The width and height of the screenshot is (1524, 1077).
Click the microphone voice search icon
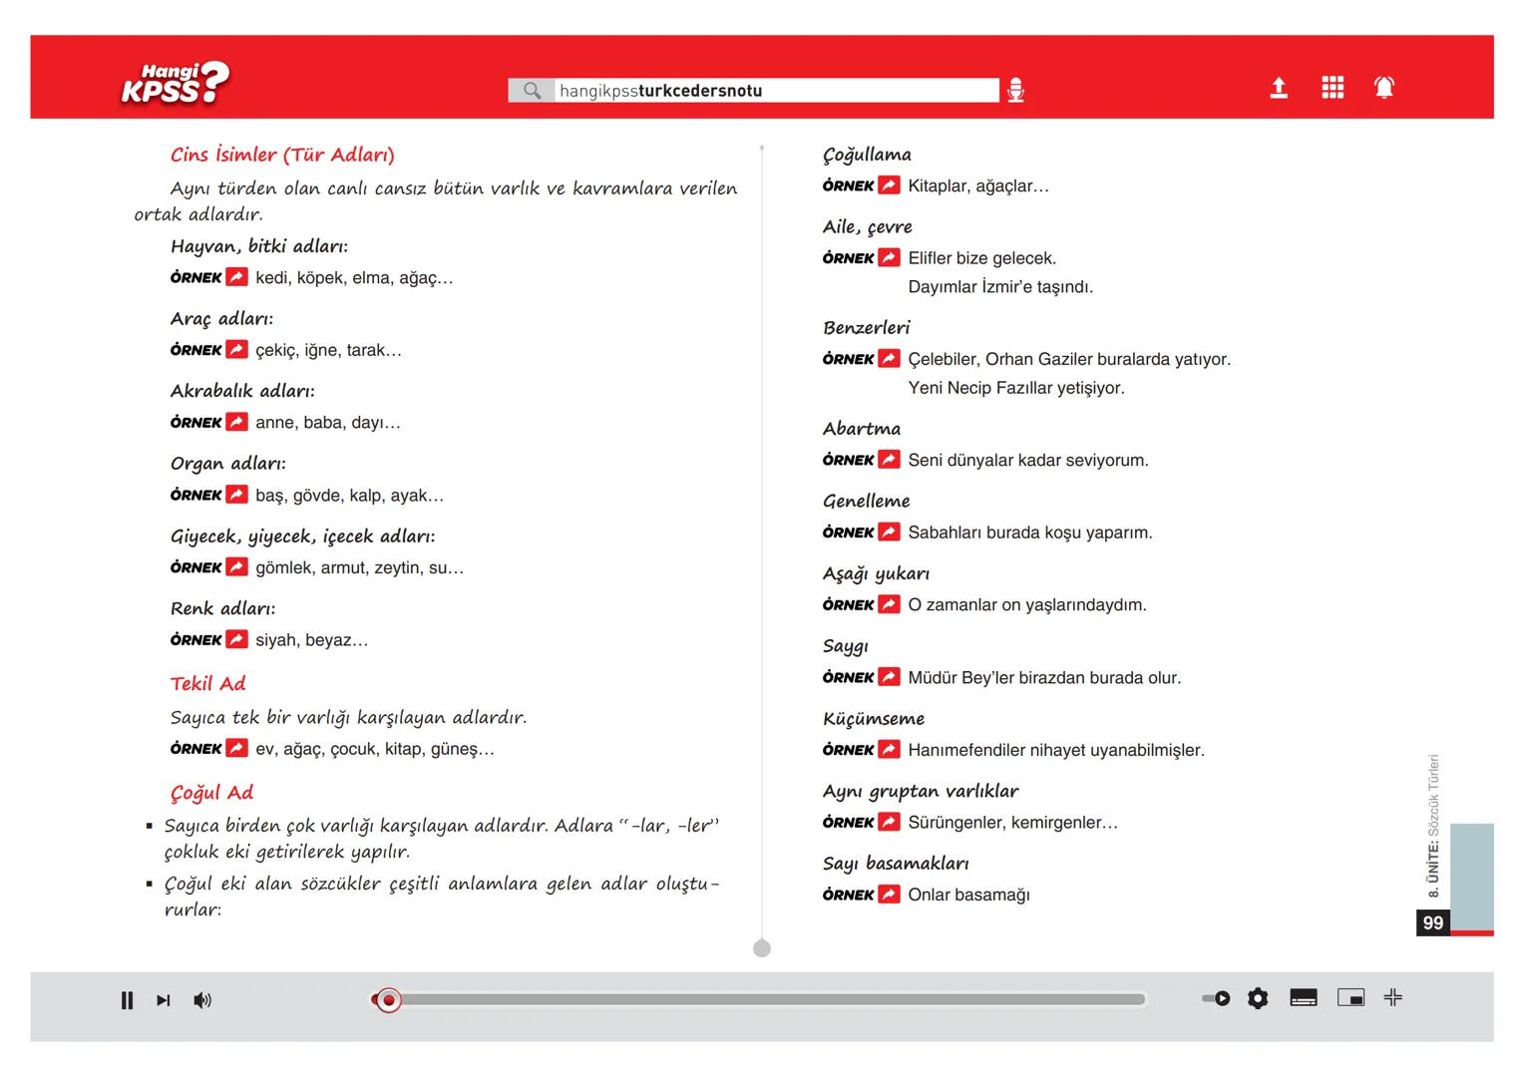(x=1015, y=91)
